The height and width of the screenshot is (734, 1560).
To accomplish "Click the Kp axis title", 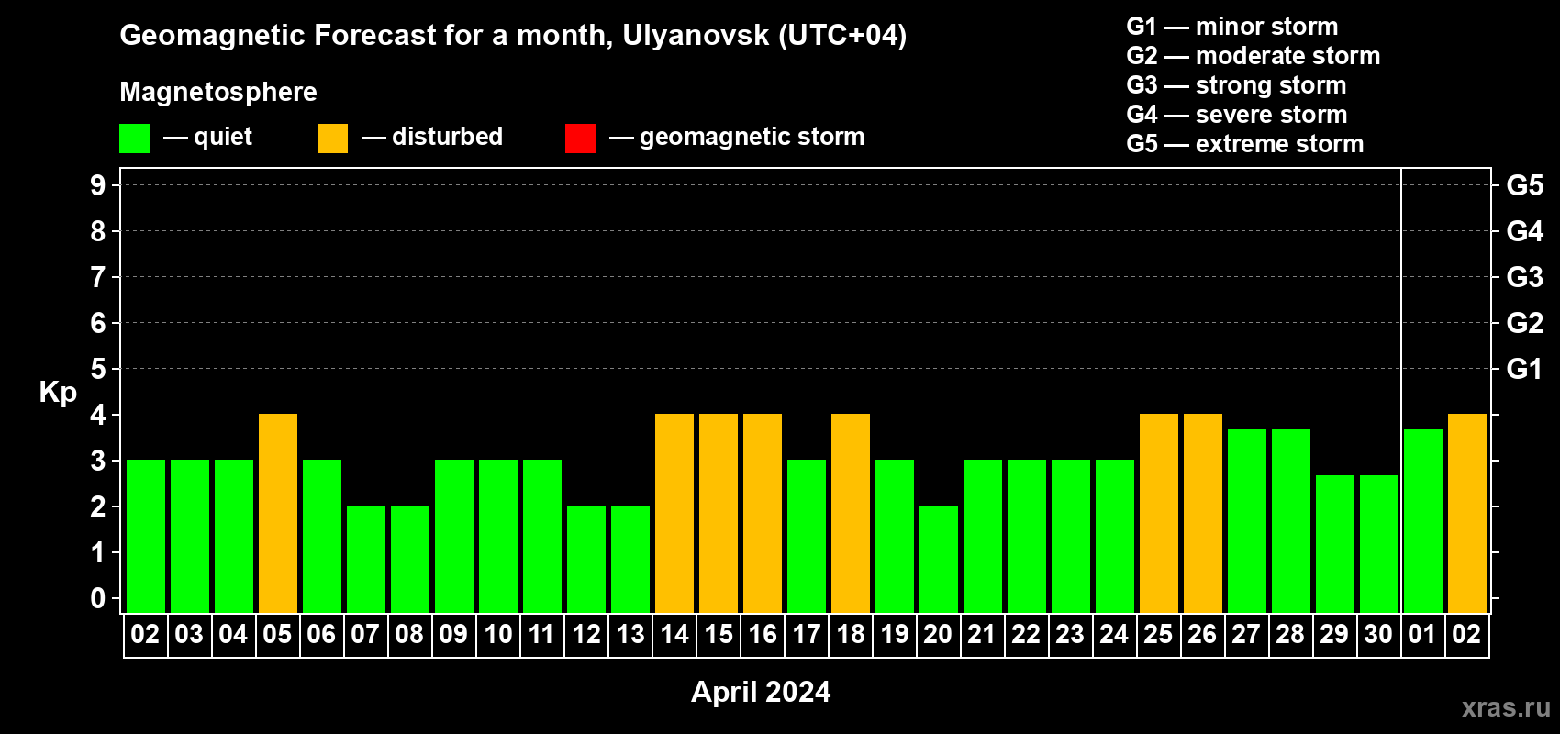I will point(58,392).
